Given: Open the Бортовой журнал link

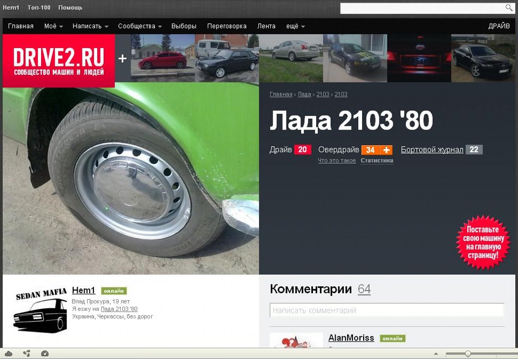Looking at the screenshot, I should 432,150.
